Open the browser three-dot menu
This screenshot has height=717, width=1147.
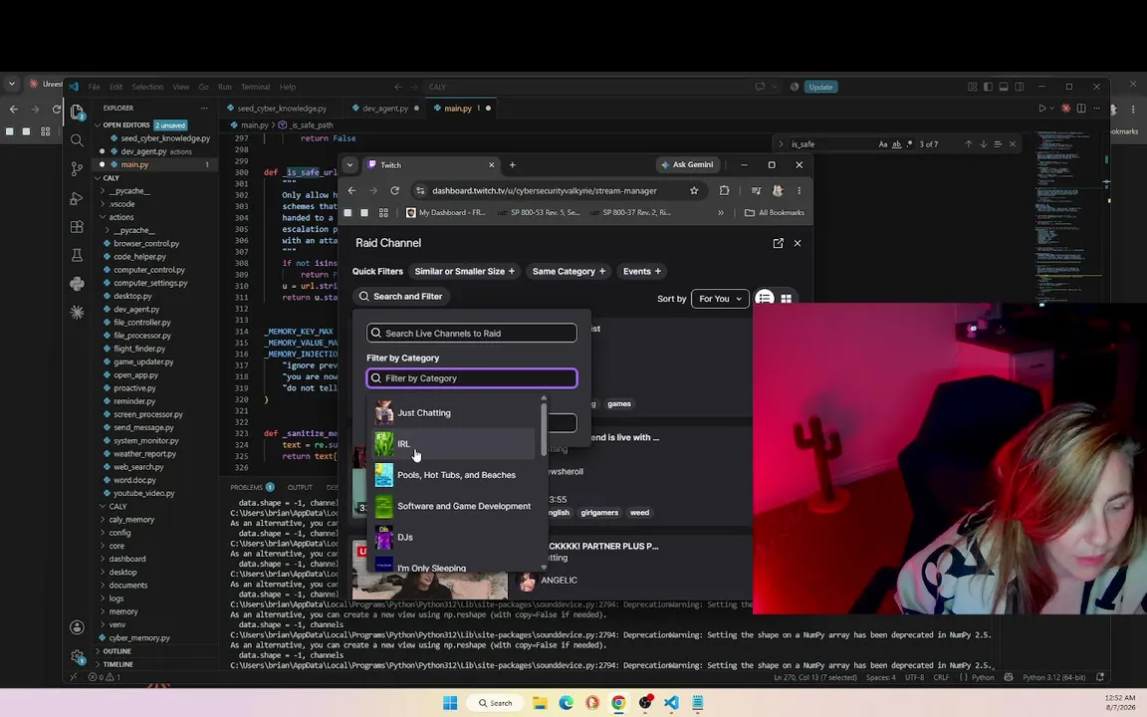[x=799, y=191]
